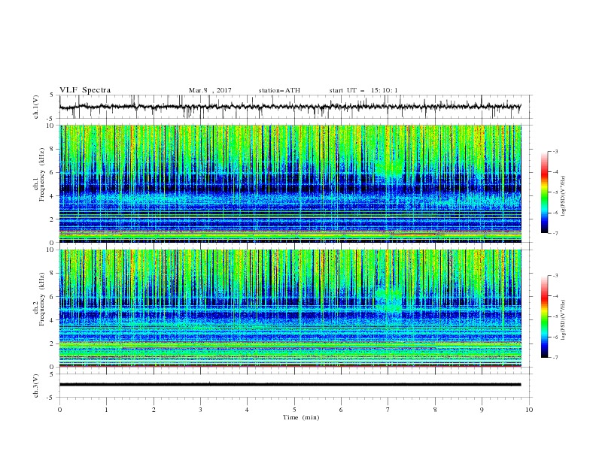Click time axis tick label '10' at the right end
Image resolution: width=596 pixels, height=460 pixels.
529,410
